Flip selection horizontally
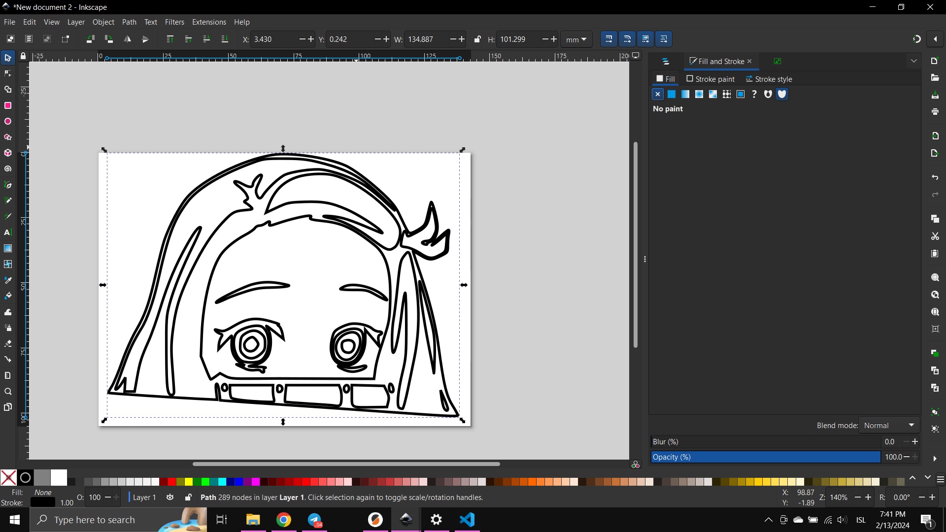The height and width of the screenshot is (532, 946). [x=127, y=39]
